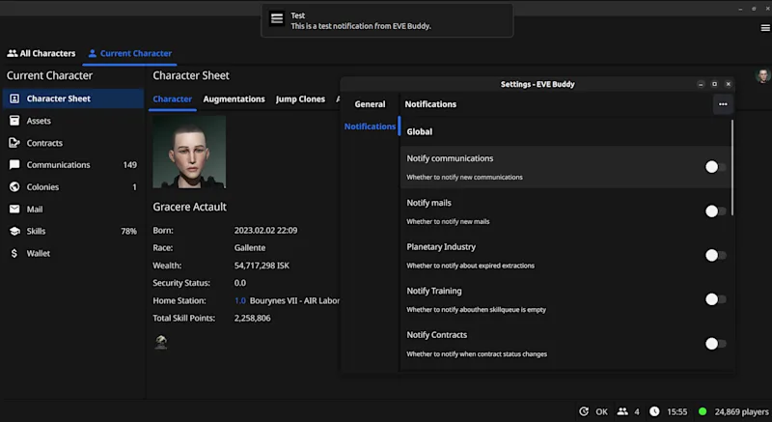Toggle the Planetary Industry switch

(x=715, y=255)
